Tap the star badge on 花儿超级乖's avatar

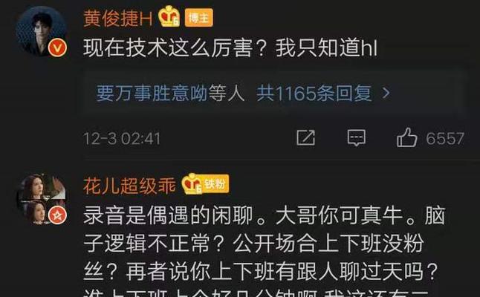coord(57,215)
